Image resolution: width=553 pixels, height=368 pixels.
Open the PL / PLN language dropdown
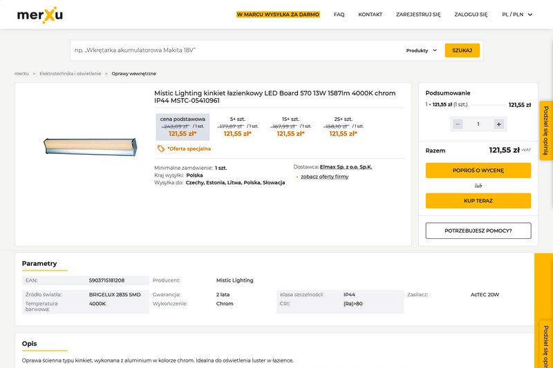click(x=517, y=14)
